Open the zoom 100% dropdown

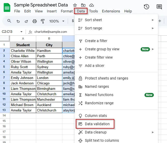pyautogui.click(x=57, y=21)
